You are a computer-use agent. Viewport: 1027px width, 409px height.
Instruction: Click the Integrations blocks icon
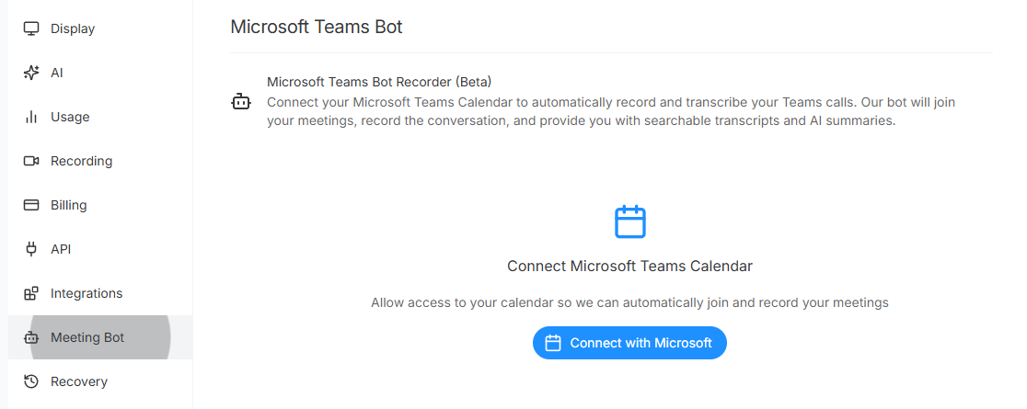[31, 293]
